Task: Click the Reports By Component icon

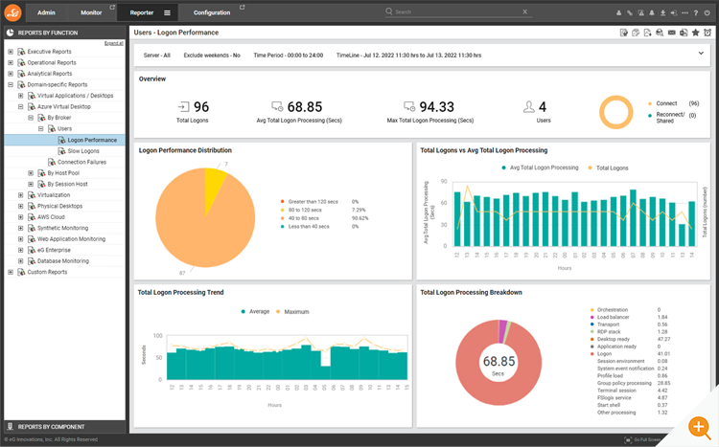Action: tap(11, 426)
